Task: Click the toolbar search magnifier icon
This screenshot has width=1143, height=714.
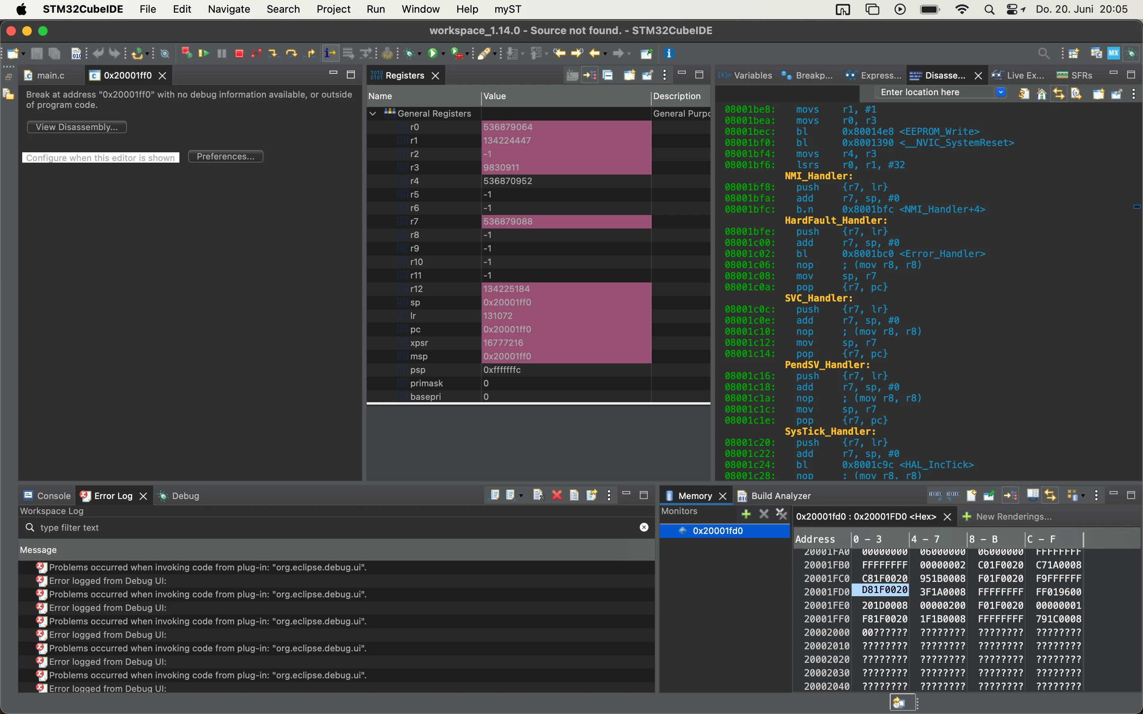Action: click(x=1044, y=54)
